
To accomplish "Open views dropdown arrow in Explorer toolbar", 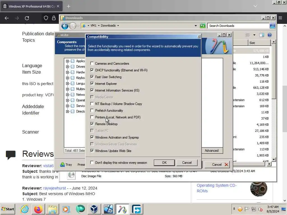I will pyautogui.click(x=254, y=35).
